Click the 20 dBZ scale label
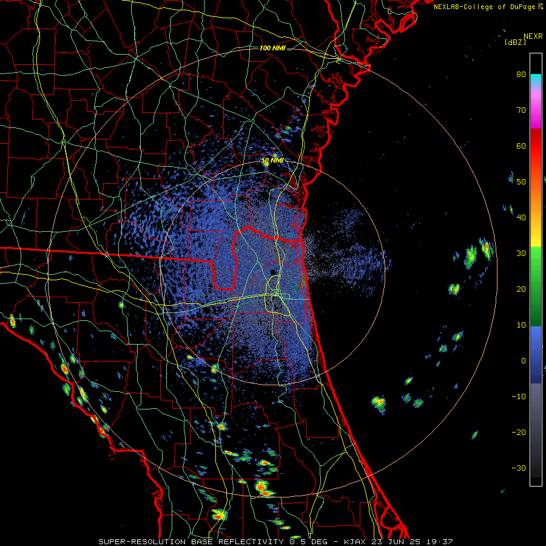546x546 pixels. coord(521,289)
